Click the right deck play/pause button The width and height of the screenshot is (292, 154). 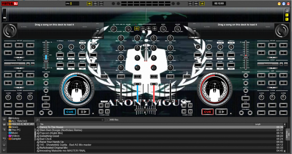click(x=222, y=112)
